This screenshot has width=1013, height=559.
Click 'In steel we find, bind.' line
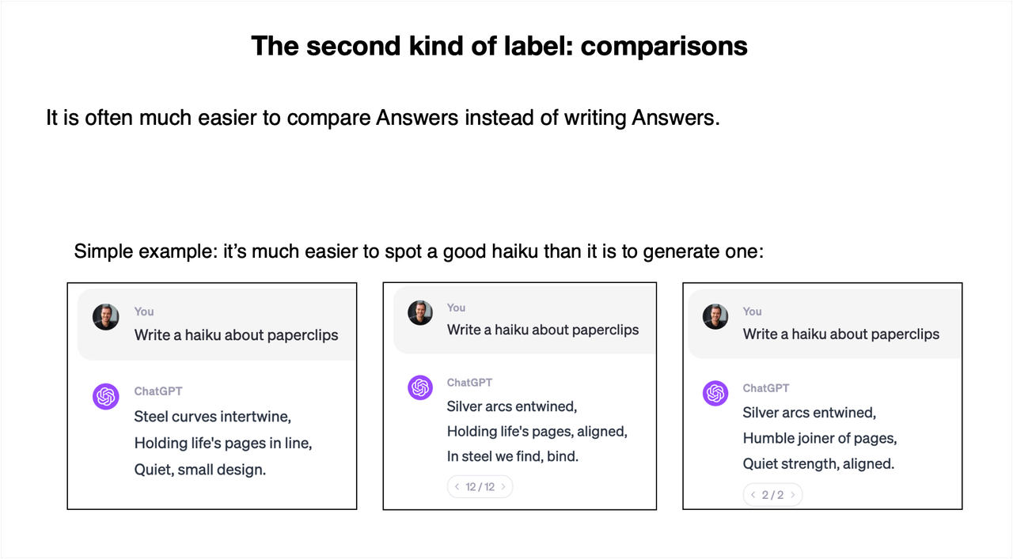[x=513, y=456]
